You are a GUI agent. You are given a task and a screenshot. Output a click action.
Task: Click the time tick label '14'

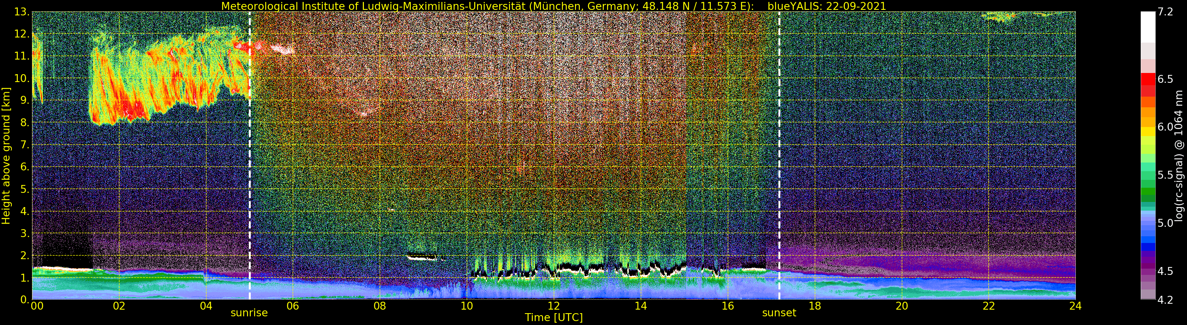click(640, 306)
